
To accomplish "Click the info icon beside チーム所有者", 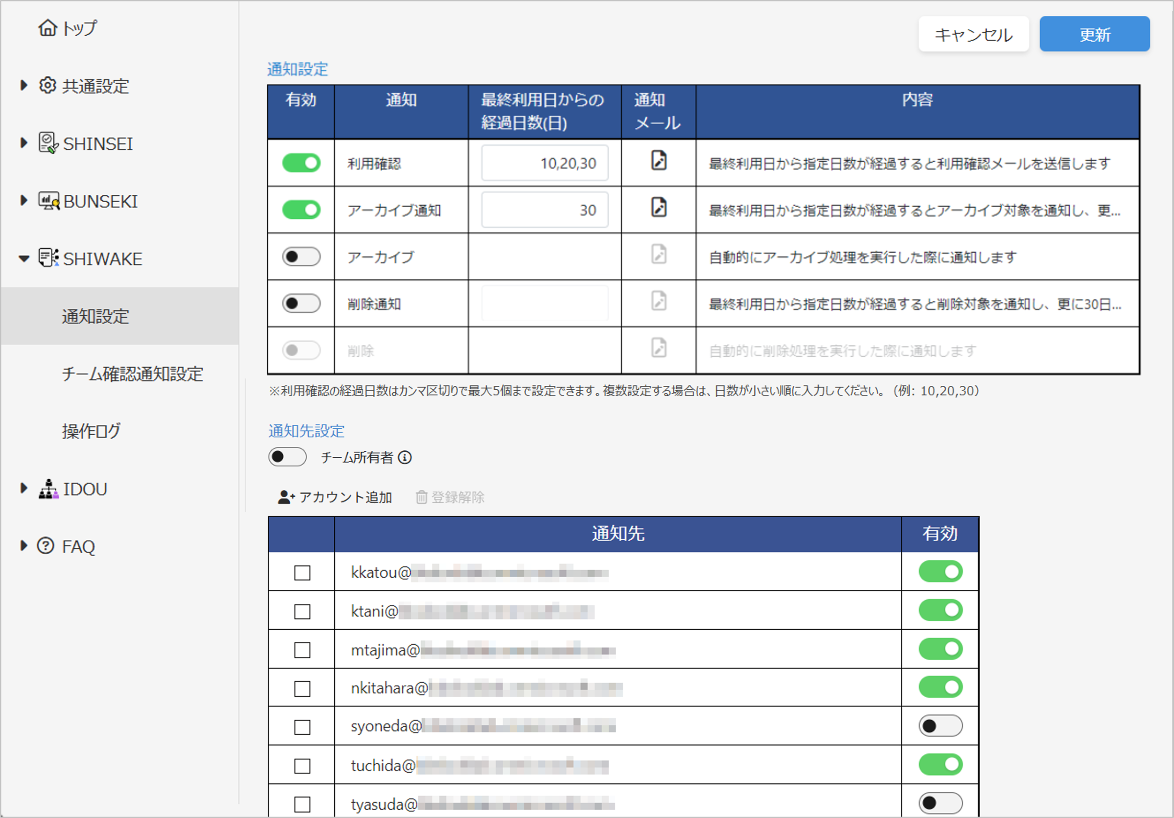I will click(x=405, y=457).
